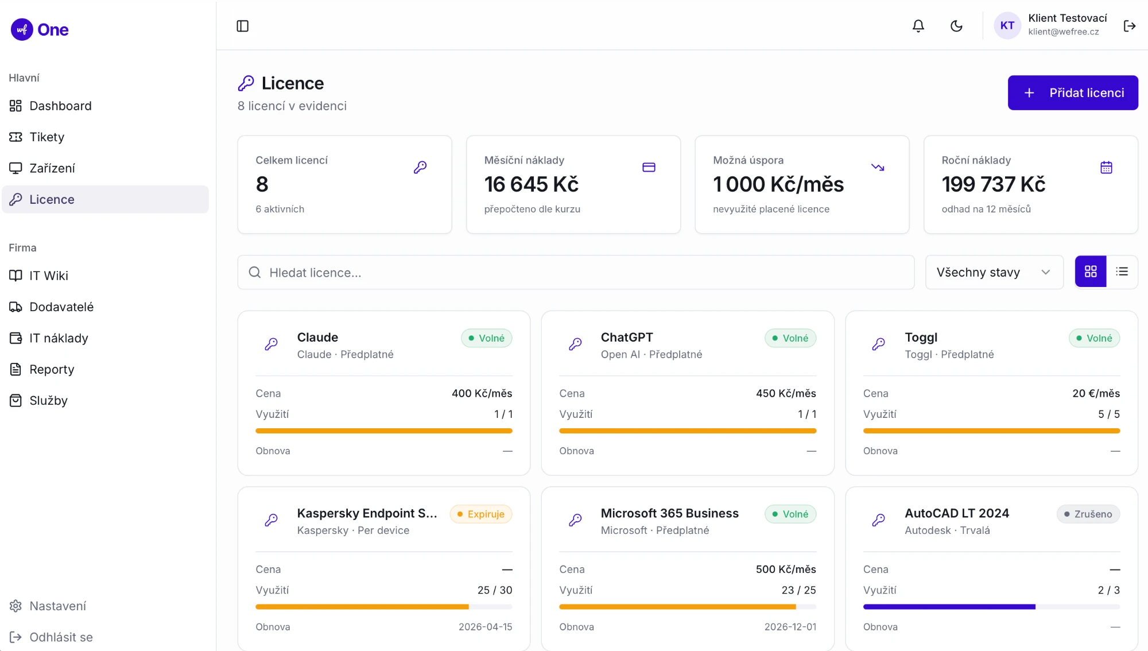Focus the Hledat licence search field
1148x651 pixels.
576,272
